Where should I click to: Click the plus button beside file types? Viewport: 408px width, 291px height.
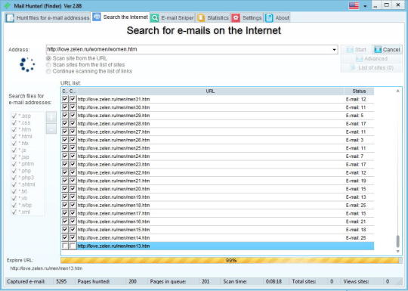point(51,117)
